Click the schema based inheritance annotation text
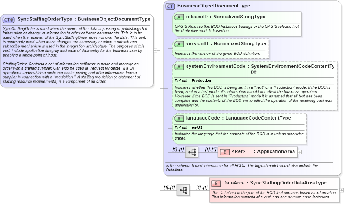Screen dimensions: 344x204 tap(242, 168)
